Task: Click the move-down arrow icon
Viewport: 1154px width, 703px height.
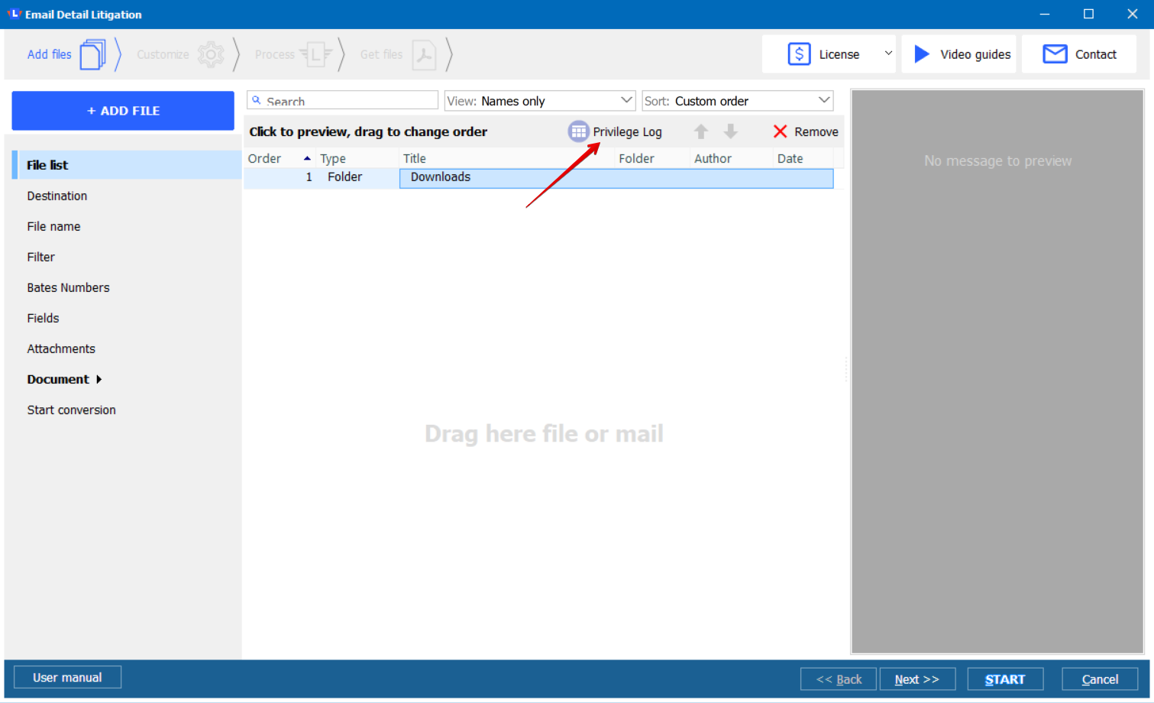Action: click(x=730, y=131)
